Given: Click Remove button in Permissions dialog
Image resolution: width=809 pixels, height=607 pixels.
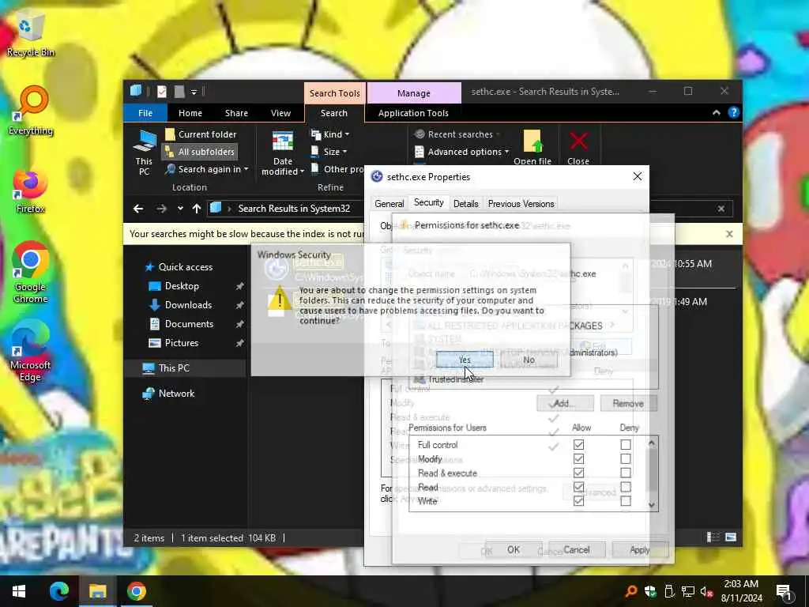Looking at the screenshot, I should click(628, 403).
